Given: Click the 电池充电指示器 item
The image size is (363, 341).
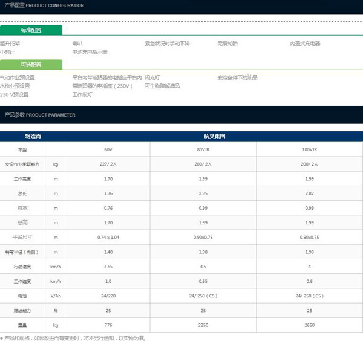Looking at the screenshot, I should tap(90, 52).
